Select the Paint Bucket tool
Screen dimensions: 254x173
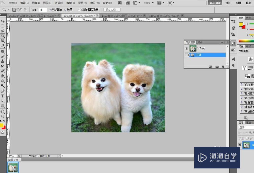click(3, 76)
